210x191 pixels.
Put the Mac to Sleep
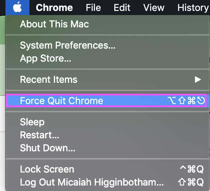[x=32, y=122]
